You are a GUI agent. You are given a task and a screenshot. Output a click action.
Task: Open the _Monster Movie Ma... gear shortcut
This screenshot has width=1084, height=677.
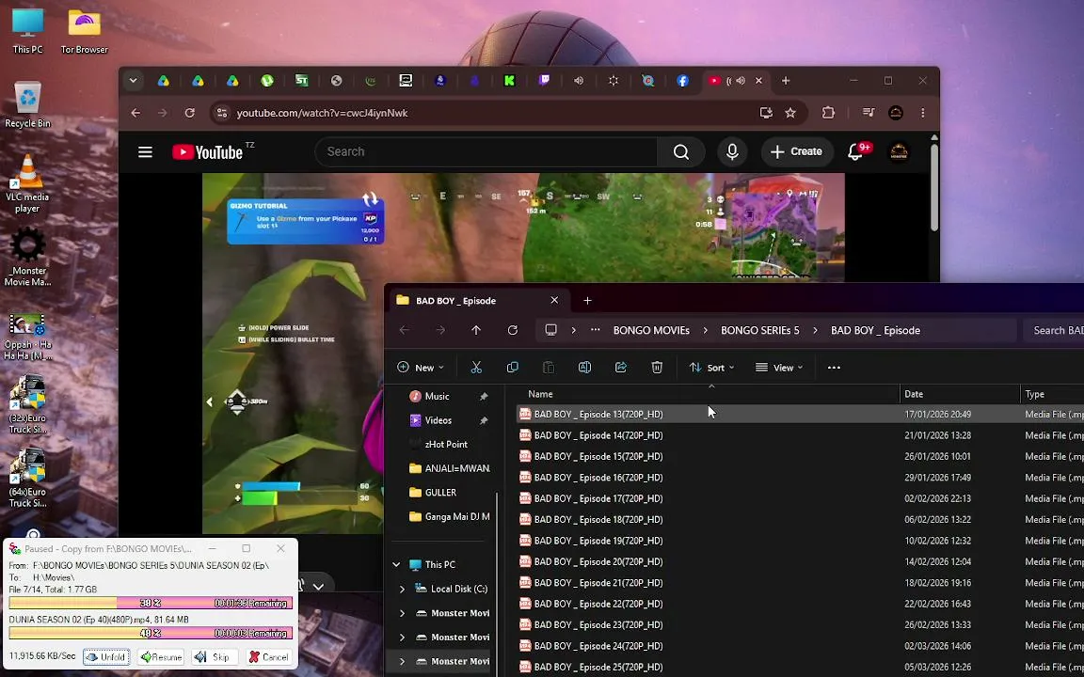click(x=27, y=257)
